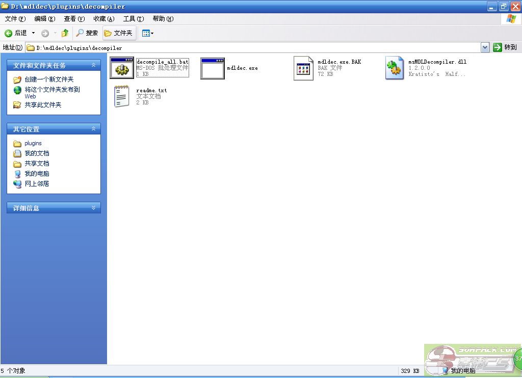
Task: Open the 文件(F) menu
Action: [x=15, y=19]
